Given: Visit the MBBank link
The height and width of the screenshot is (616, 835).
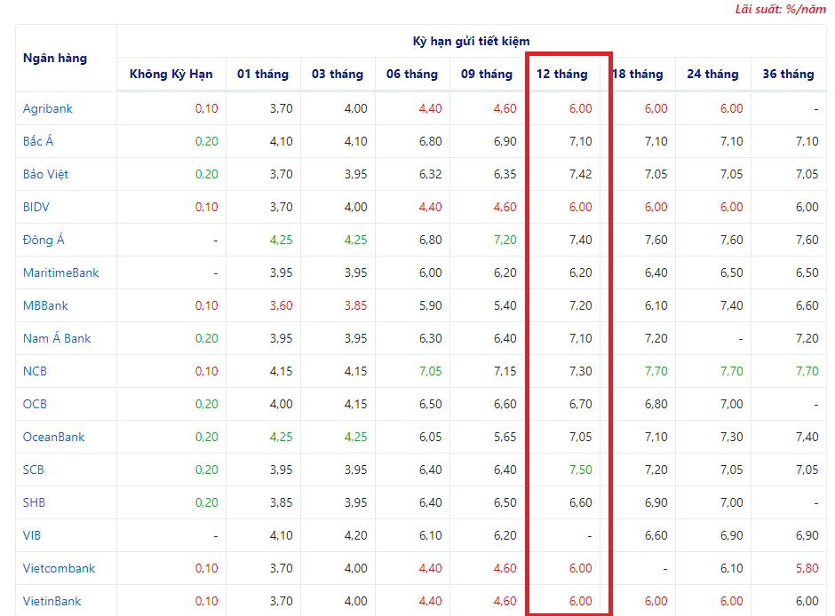Looking at the screenshot, I should tap(45, 306).
